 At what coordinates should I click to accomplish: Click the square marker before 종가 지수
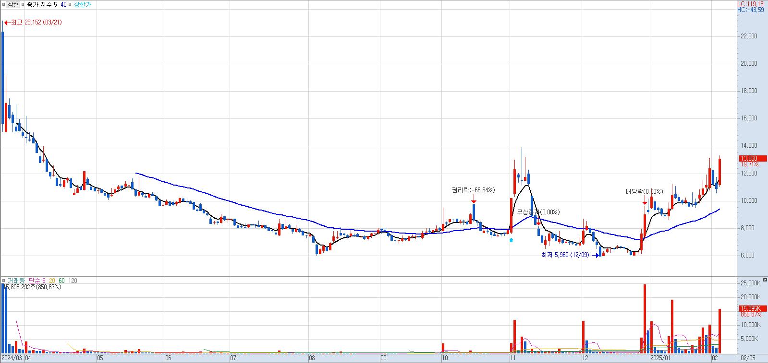[x=24, y=4]
